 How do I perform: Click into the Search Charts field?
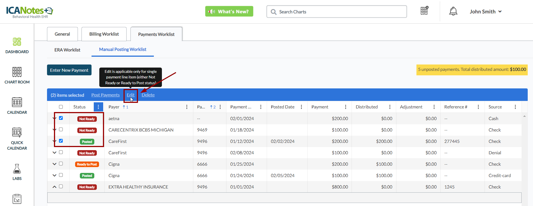click(337, 12)
